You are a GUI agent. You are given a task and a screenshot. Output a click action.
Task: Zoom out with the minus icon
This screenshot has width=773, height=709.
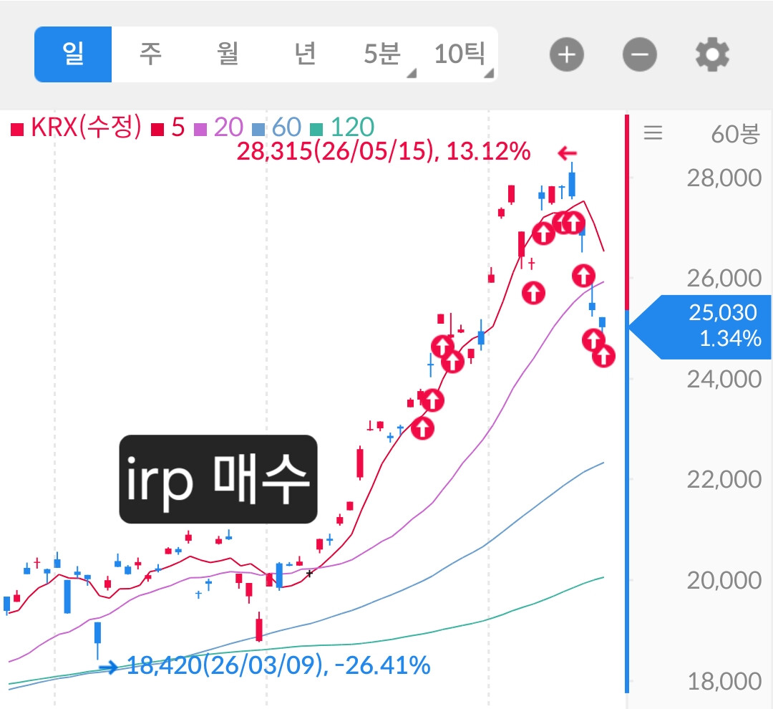pos(639,54)
